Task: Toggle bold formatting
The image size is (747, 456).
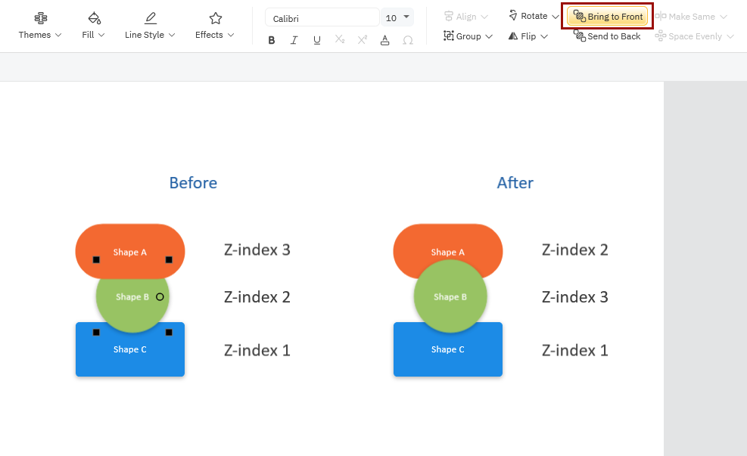Action: [x=272, y=40]
